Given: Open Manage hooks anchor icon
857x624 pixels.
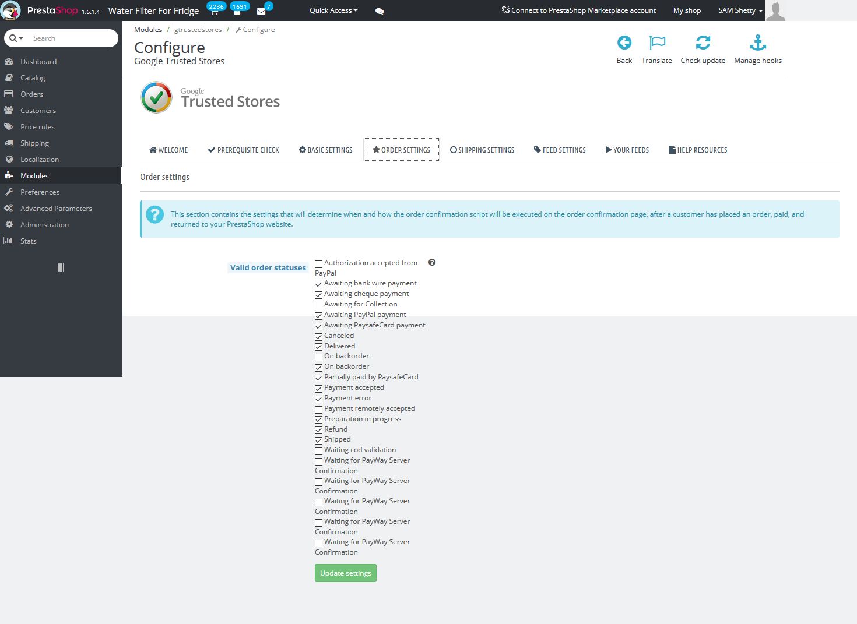Looking at the screenshot, I should click(757, 43).
